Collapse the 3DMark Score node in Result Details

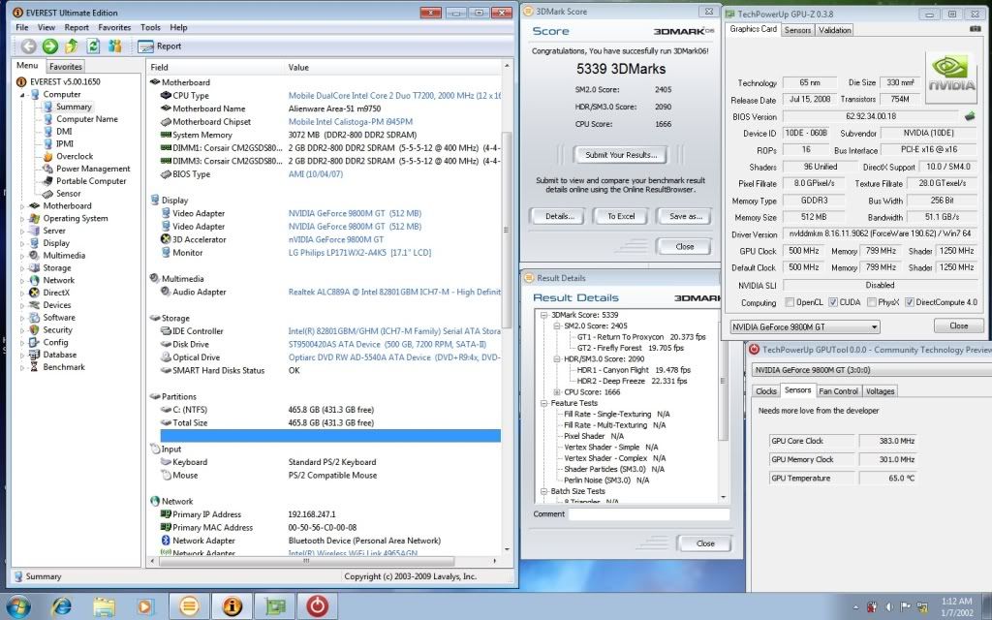[544, 315]
